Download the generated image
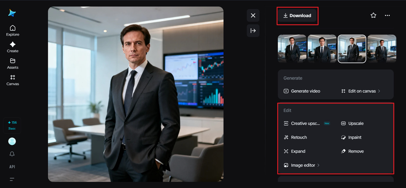This screenshot has height=188, width=406. click(x=297, y=16)
